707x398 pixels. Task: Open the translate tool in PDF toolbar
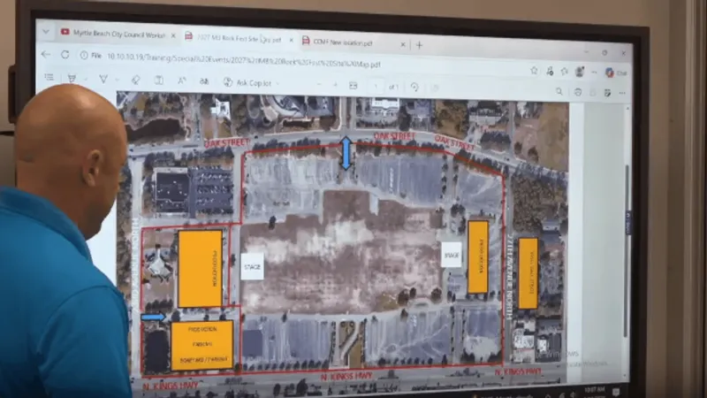(x=204, y=81)
